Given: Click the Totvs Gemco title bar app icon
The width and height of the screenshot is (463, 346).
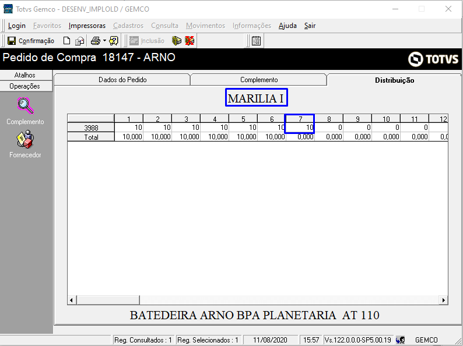Looking at the screenshot, I should [x=8, y=9].
